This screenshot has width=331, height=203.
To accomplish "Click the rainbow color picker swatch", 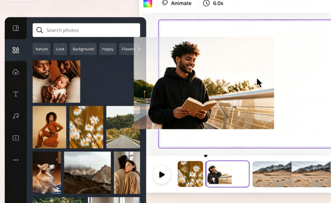I will pos(147,3).
